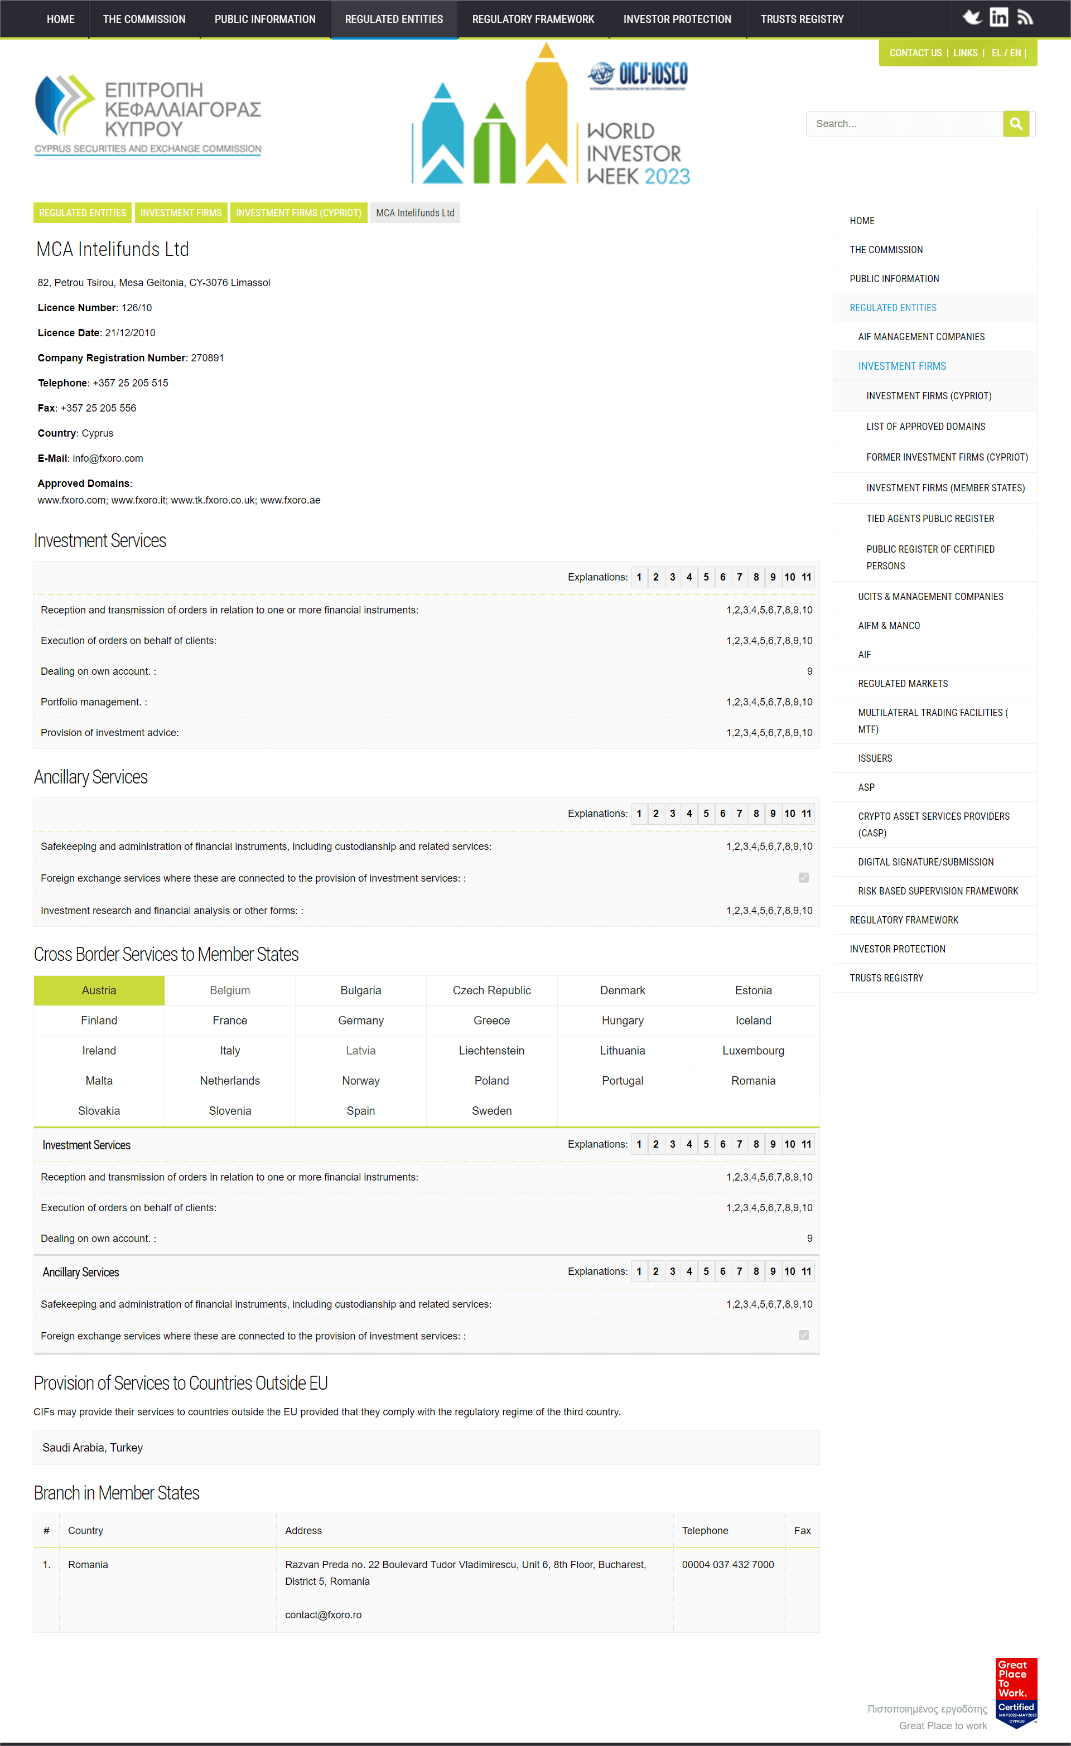The image size is (1071, 1746).
Task: Open REGULATORY FRAMEWORK top menu
Action: [533, 19]
